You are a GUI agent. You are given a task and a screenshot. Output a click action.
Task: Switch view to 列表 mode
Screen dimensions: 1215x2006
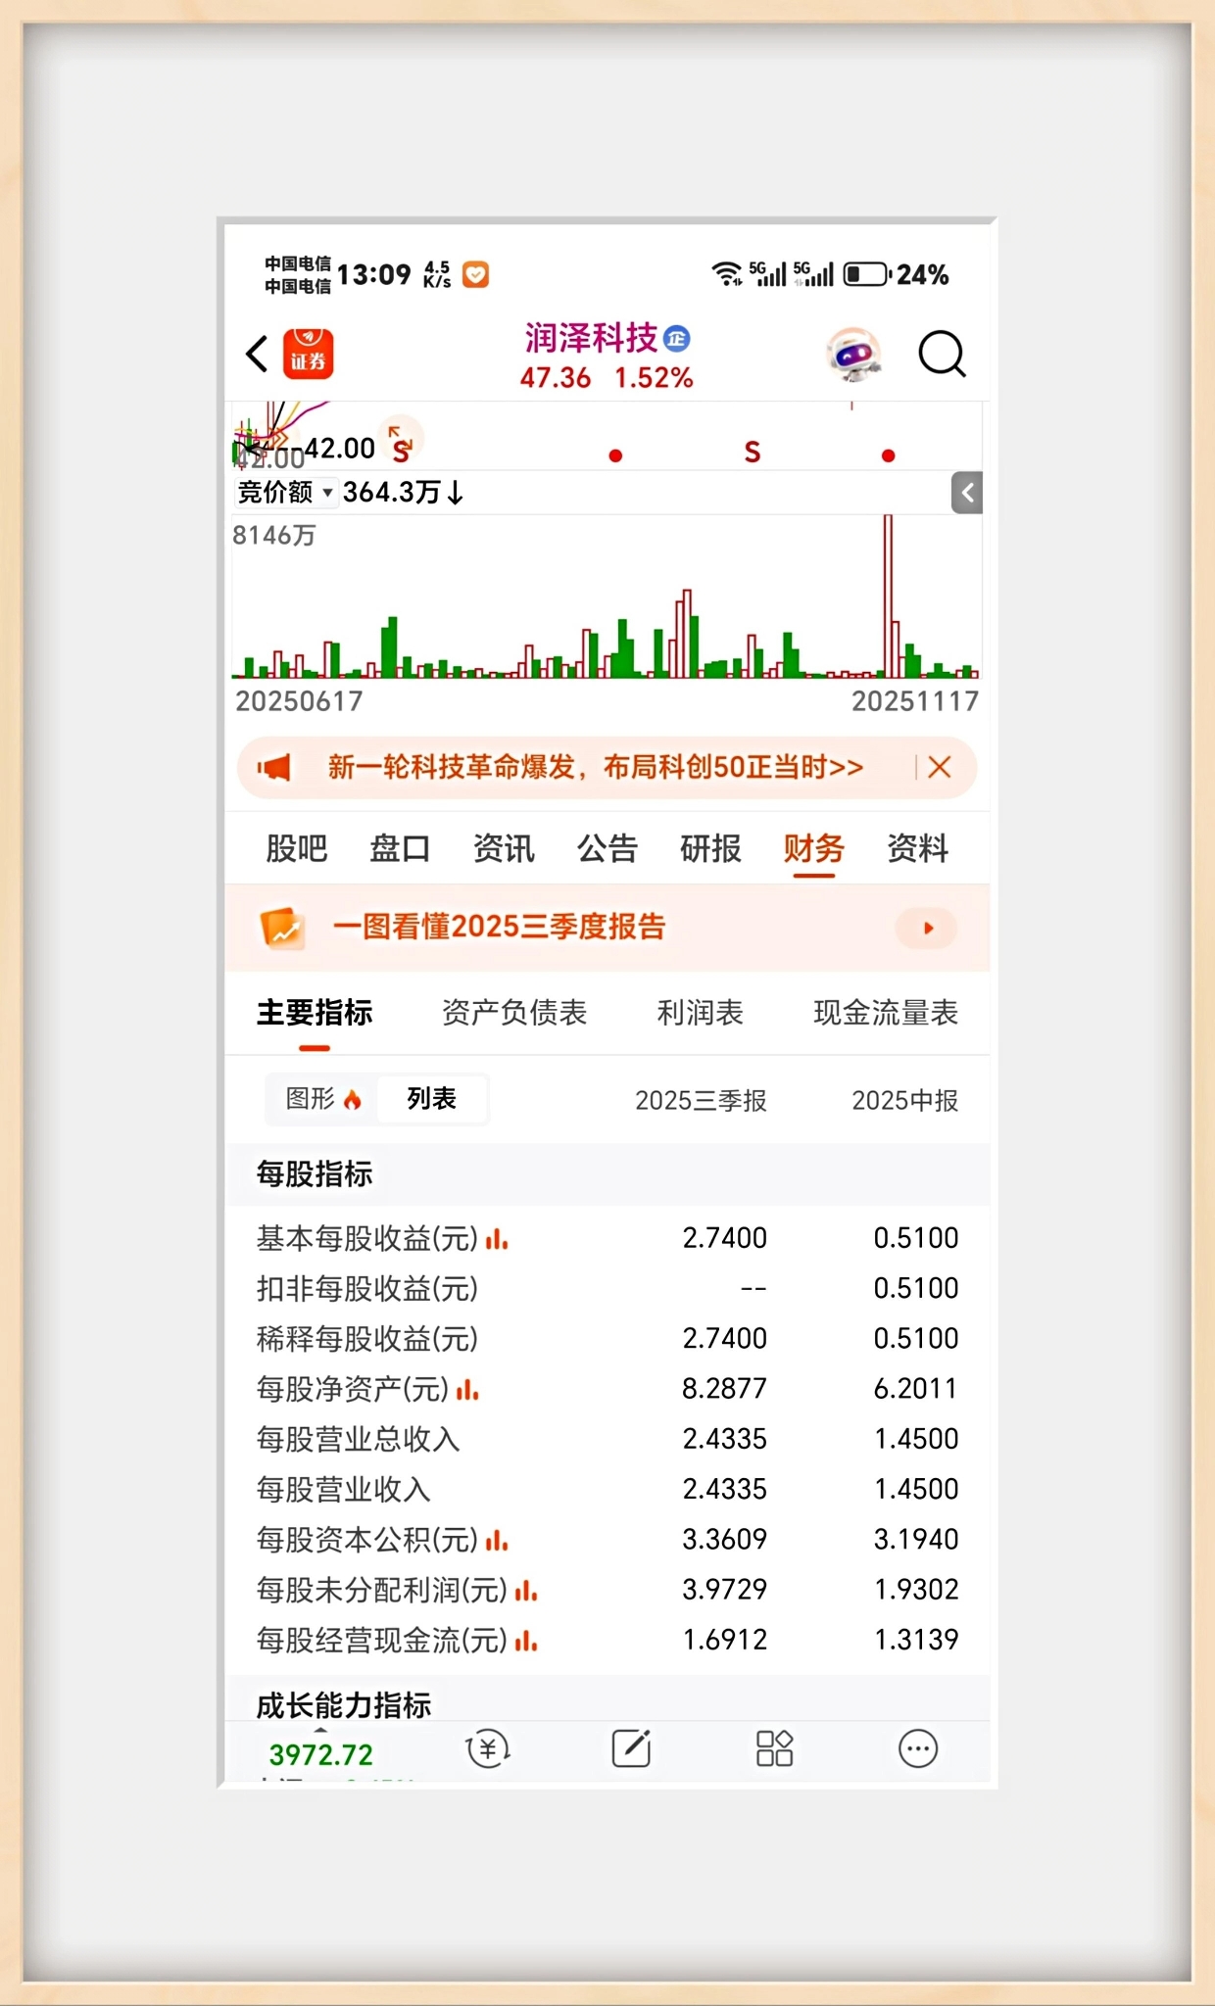[432, 1099]
